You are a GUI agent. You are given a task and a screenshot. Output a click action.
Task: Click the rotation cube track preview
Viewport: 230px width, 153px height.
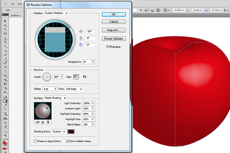55,39
